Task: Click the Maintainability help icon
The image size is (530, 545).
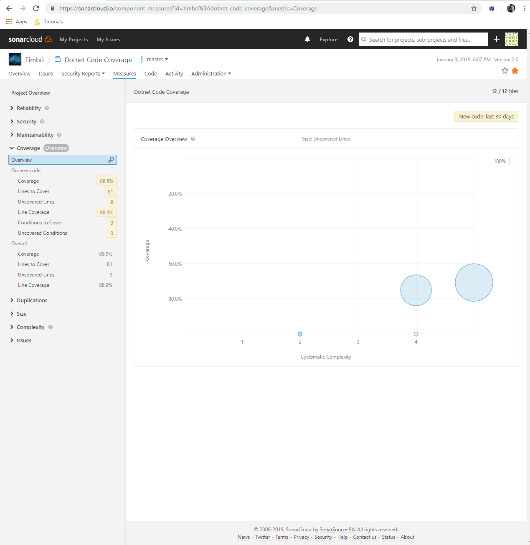Action: (59, 135)
